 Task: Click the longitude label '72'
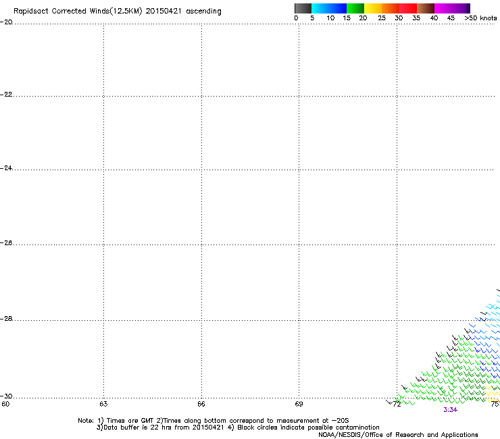(x=397, y=405)
